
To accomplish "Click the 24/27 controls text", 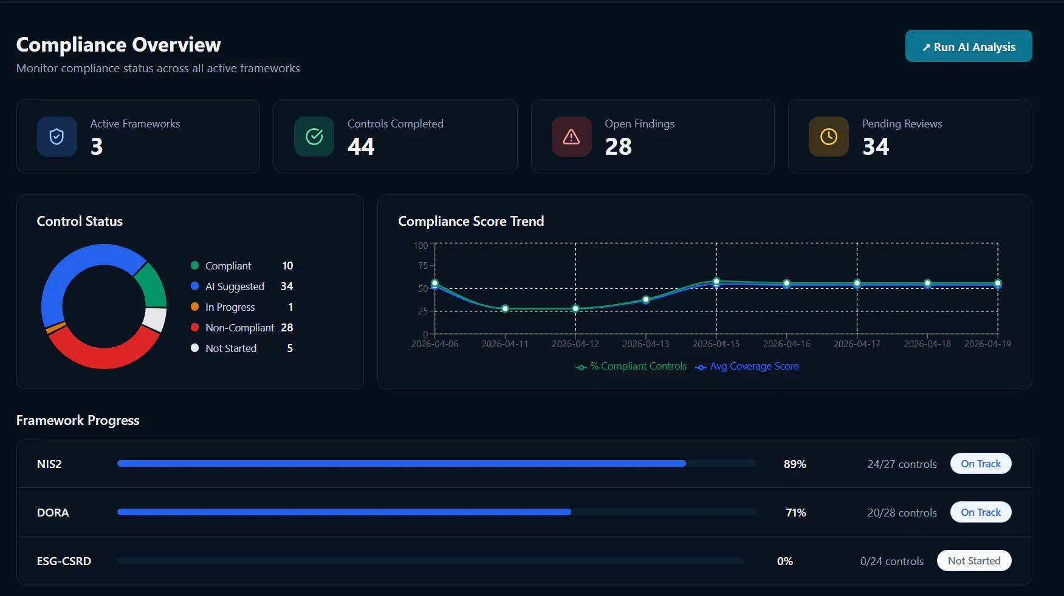I will (902, 464).
